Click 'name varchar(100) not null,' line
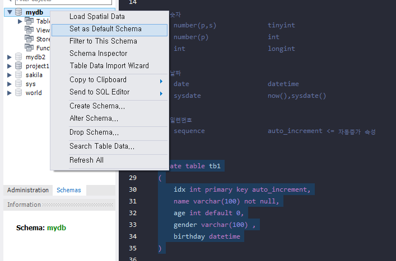This screenshot has height=261, width=396. point(226,201)
